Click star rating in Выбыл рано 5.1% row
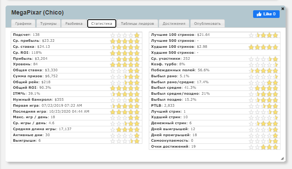Screen dimensions: 292x169 263,76
